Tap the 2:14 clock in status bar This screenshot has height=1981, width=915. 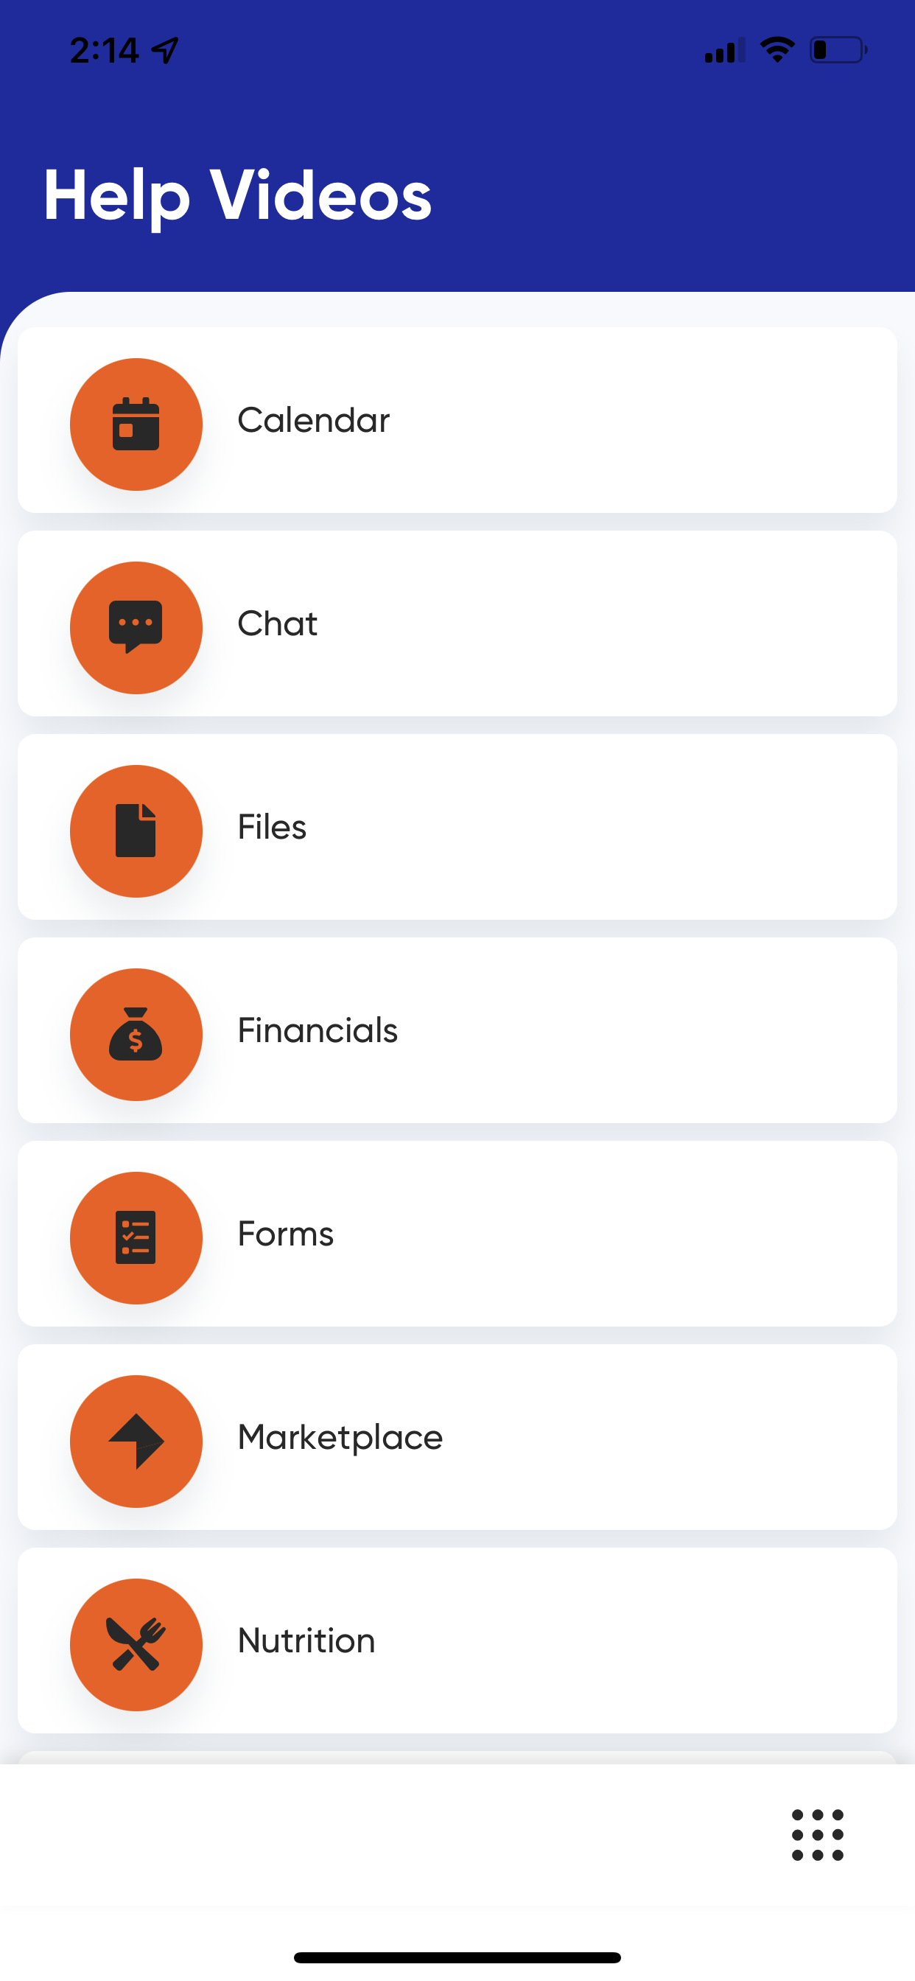coord(105,51)
